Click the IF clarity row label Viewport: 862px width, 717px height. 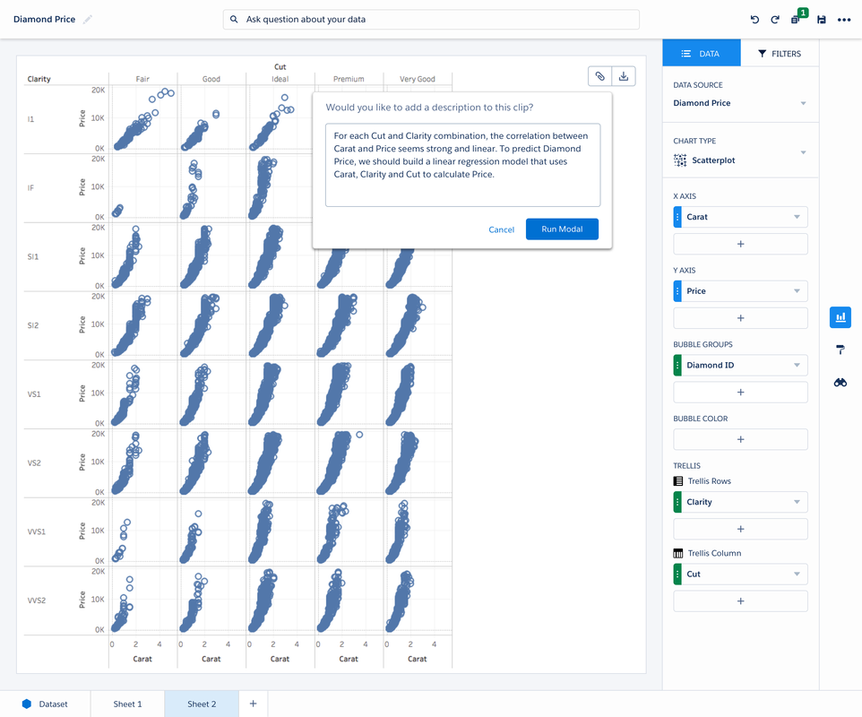[30, 188]
